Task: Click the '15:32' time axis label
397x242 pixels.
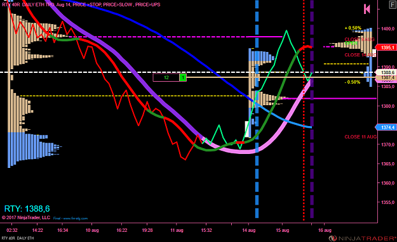Action: point(206,231)
